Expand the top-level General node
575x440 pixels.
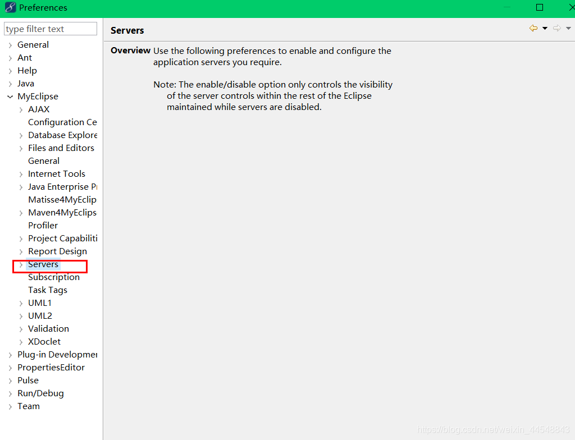tap(10, 45)
